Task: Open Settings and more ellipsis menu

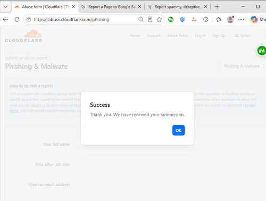Action: tap(242, 19)
